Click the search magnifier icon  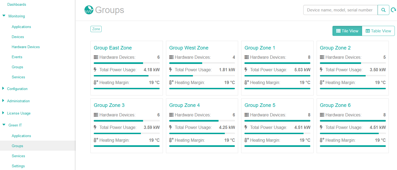pyautogui.click(x=383, y=10)
